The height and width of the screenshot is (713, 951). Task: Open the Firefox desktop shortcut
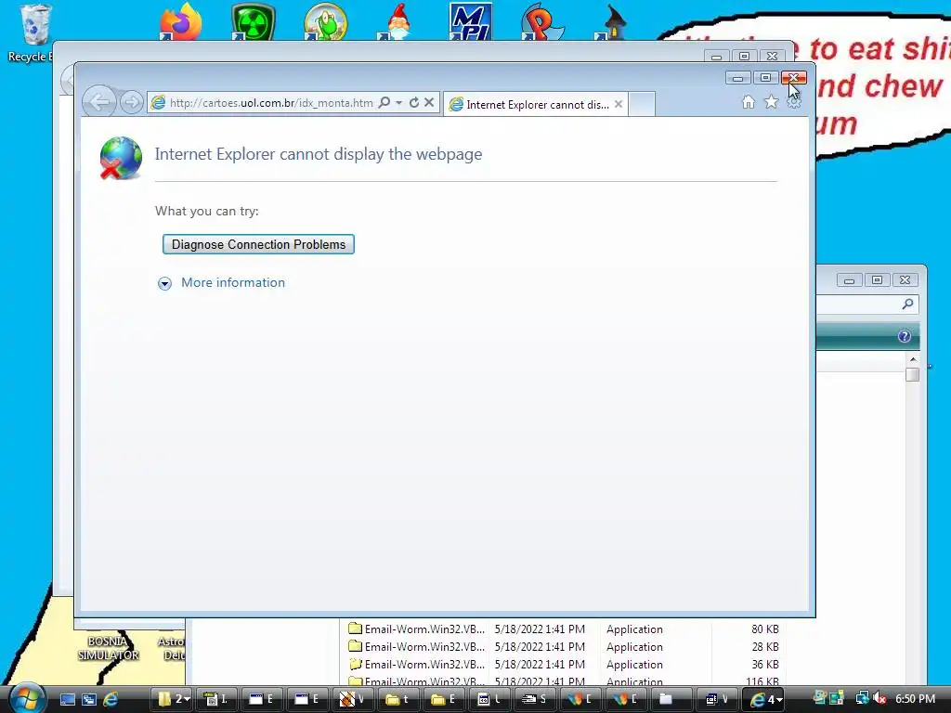[180, 21]
